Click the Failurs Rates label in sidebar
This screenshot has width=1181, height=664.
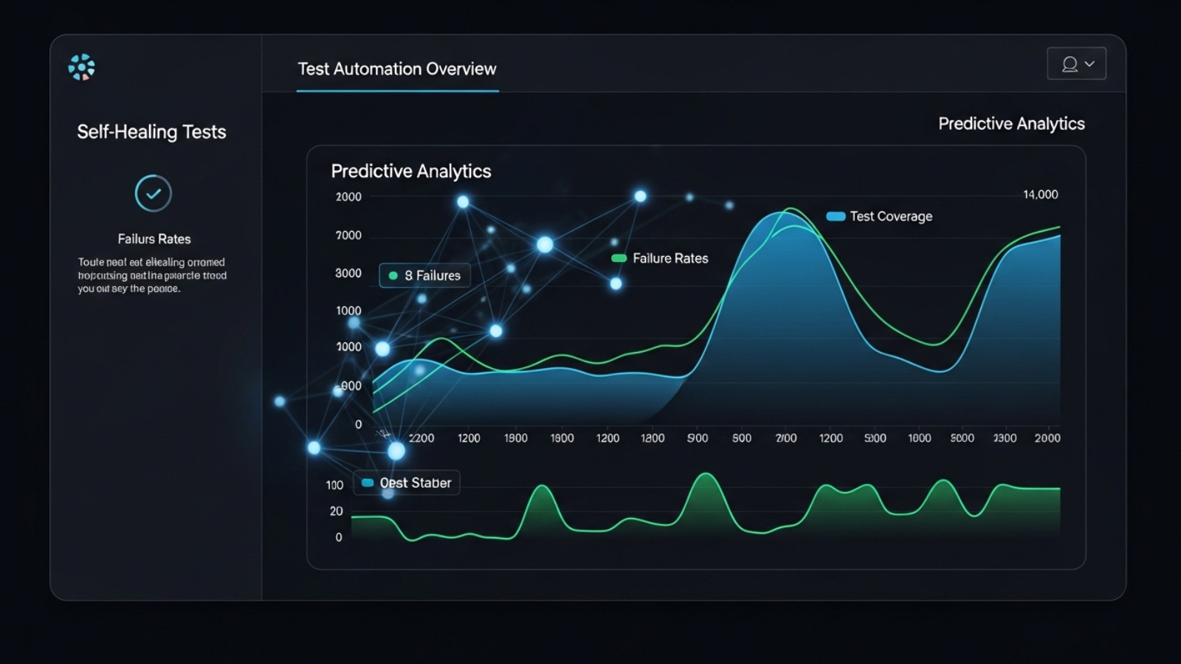pyautogui.click(x=154, y=238)
